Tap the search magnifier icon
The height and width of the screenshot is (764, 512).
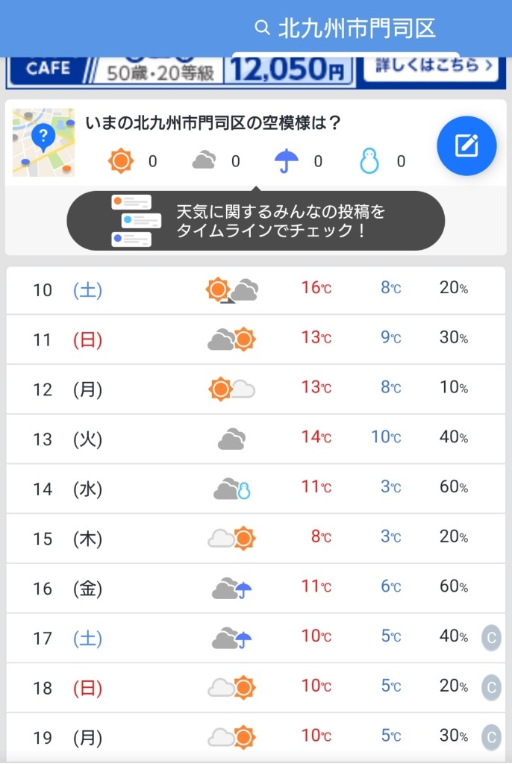pos(262,28)
